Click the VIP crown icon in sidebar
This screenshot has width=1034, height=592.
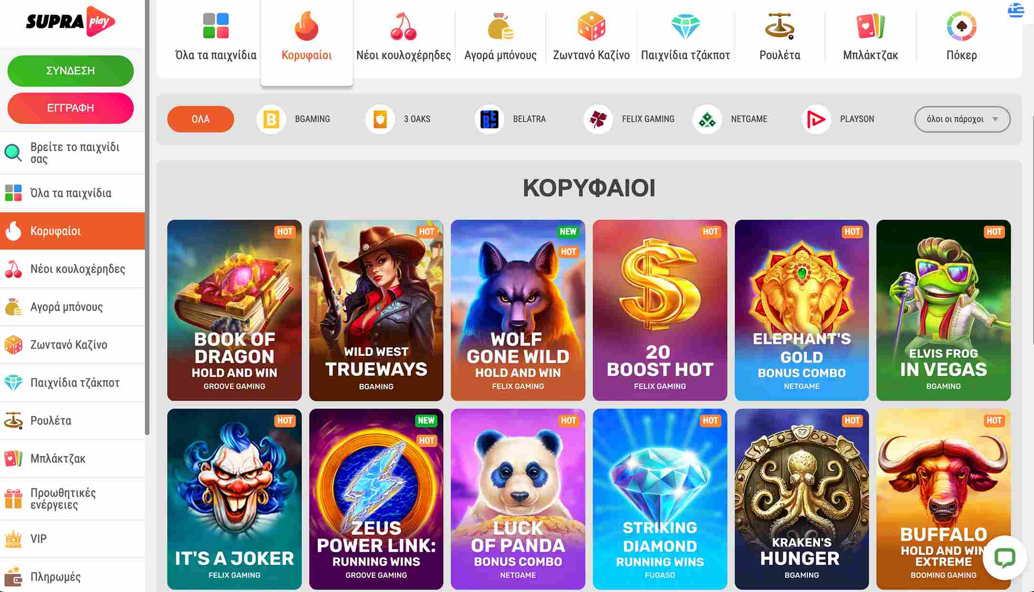(13, 539)
